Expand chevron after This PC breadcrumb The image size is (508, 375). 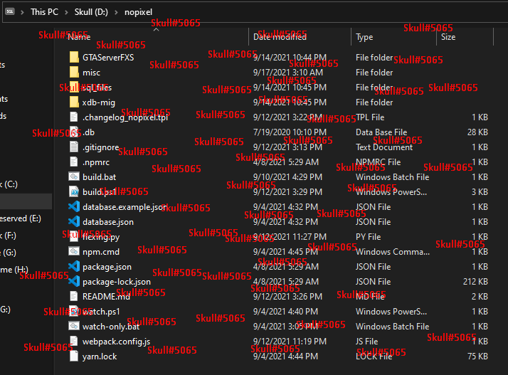(x=66, y=12)
